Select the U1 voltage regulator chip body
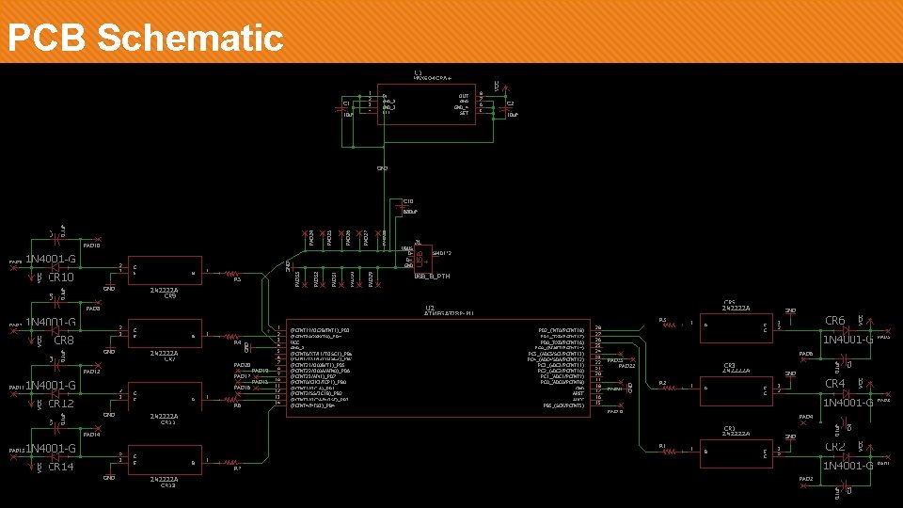Screen dimensions: 903x508 426,103
